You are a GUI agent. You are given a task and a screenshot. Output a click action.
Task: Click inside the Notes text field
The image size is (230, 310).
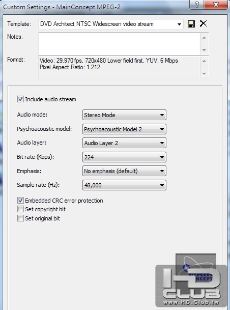click(120, 44)
